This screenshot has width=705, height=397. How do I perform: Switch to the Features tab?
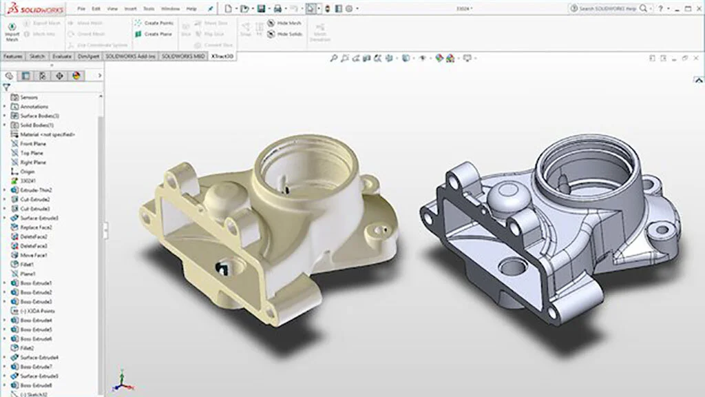(13, 57)
